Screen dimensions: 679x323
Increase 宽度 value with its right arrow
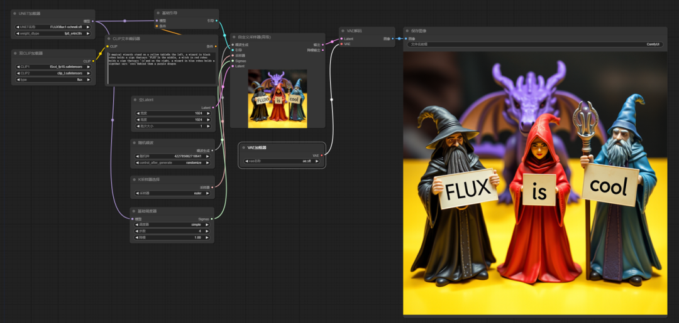(x=208, y=114)
